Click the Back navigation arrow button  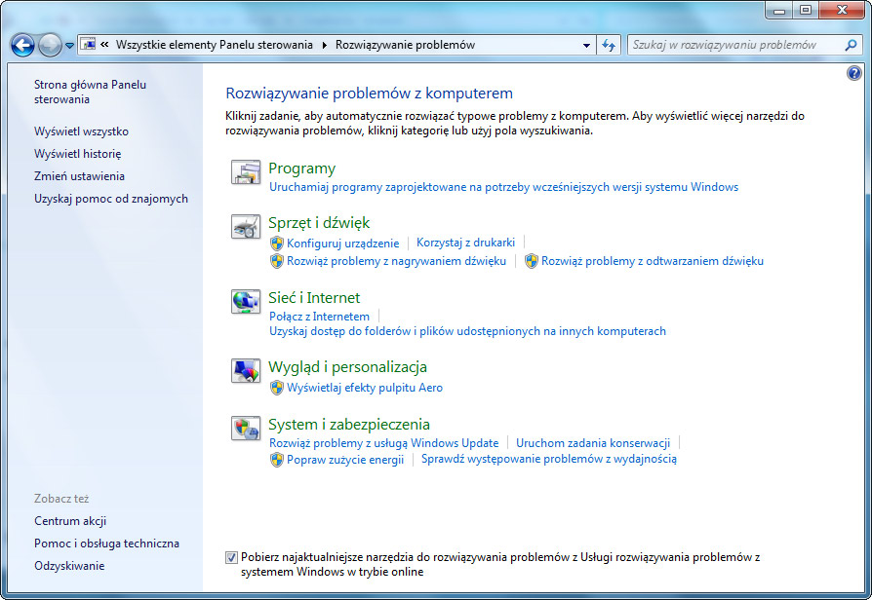(x=22, y=45)
